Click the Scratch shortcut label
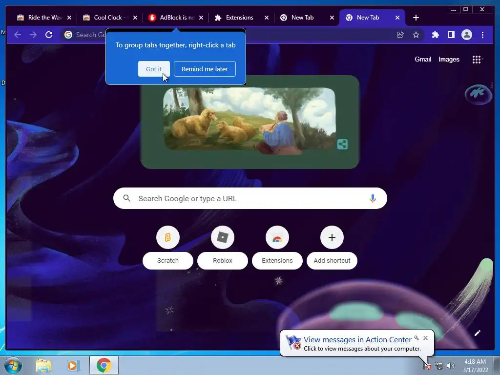 (168, 261)
